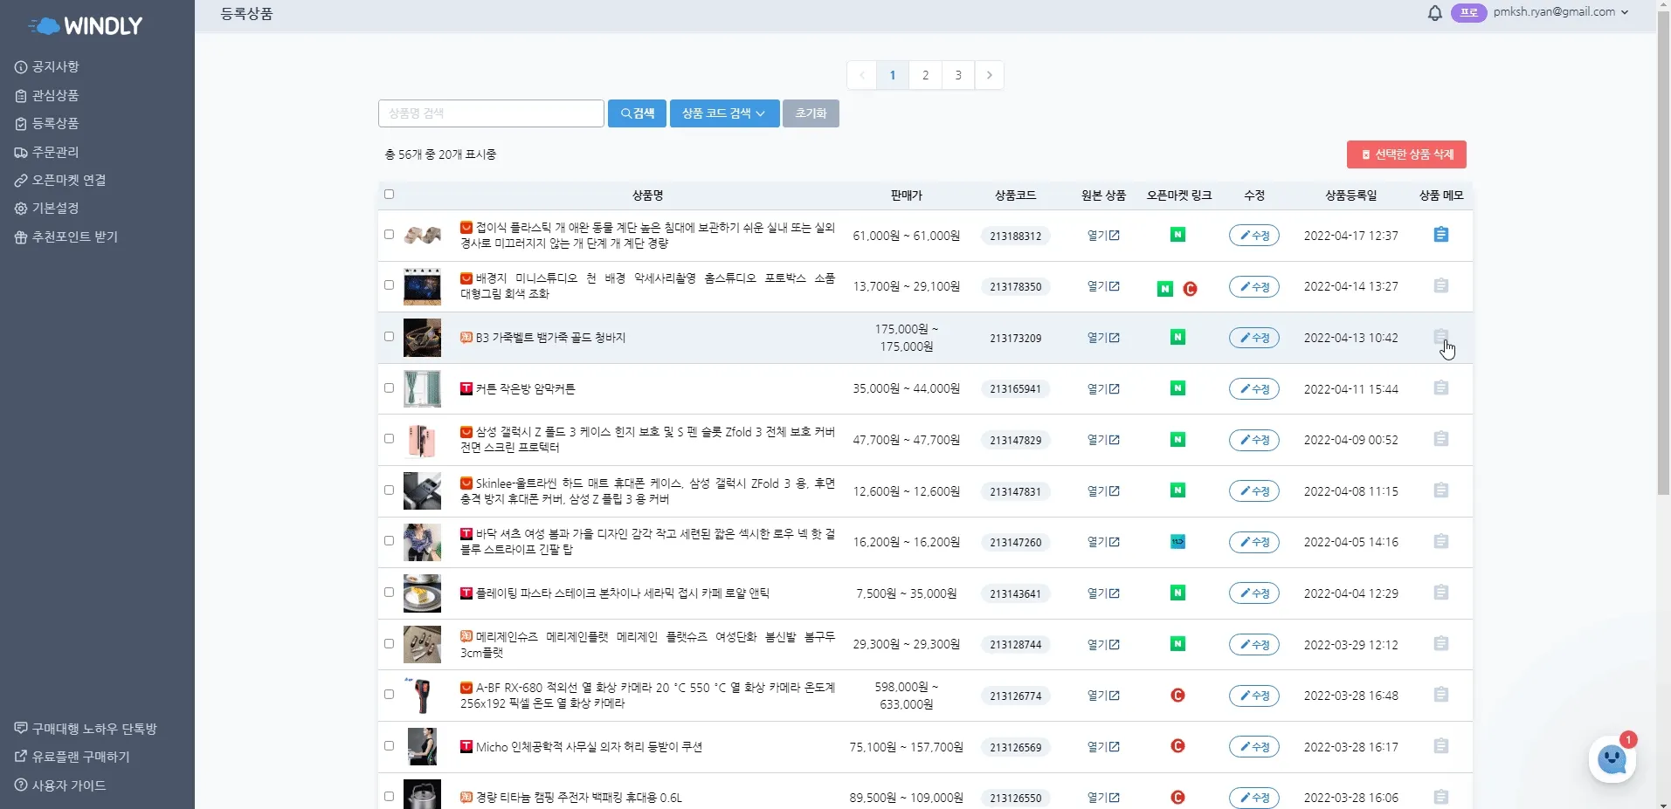Check the box for product 213188312

tap(389, 235)
